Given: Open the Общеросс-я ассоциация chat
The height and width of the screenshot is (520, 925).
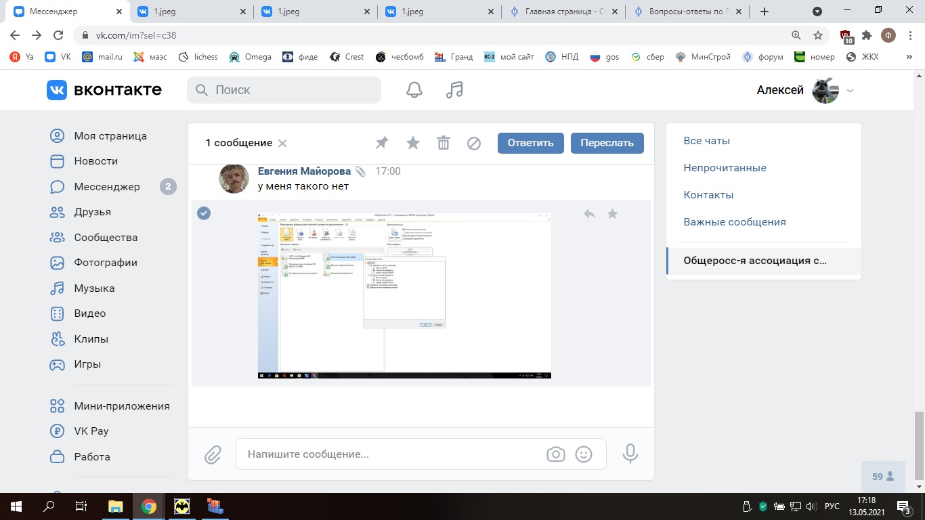Looking at the screenshot, I should (764, 261).
